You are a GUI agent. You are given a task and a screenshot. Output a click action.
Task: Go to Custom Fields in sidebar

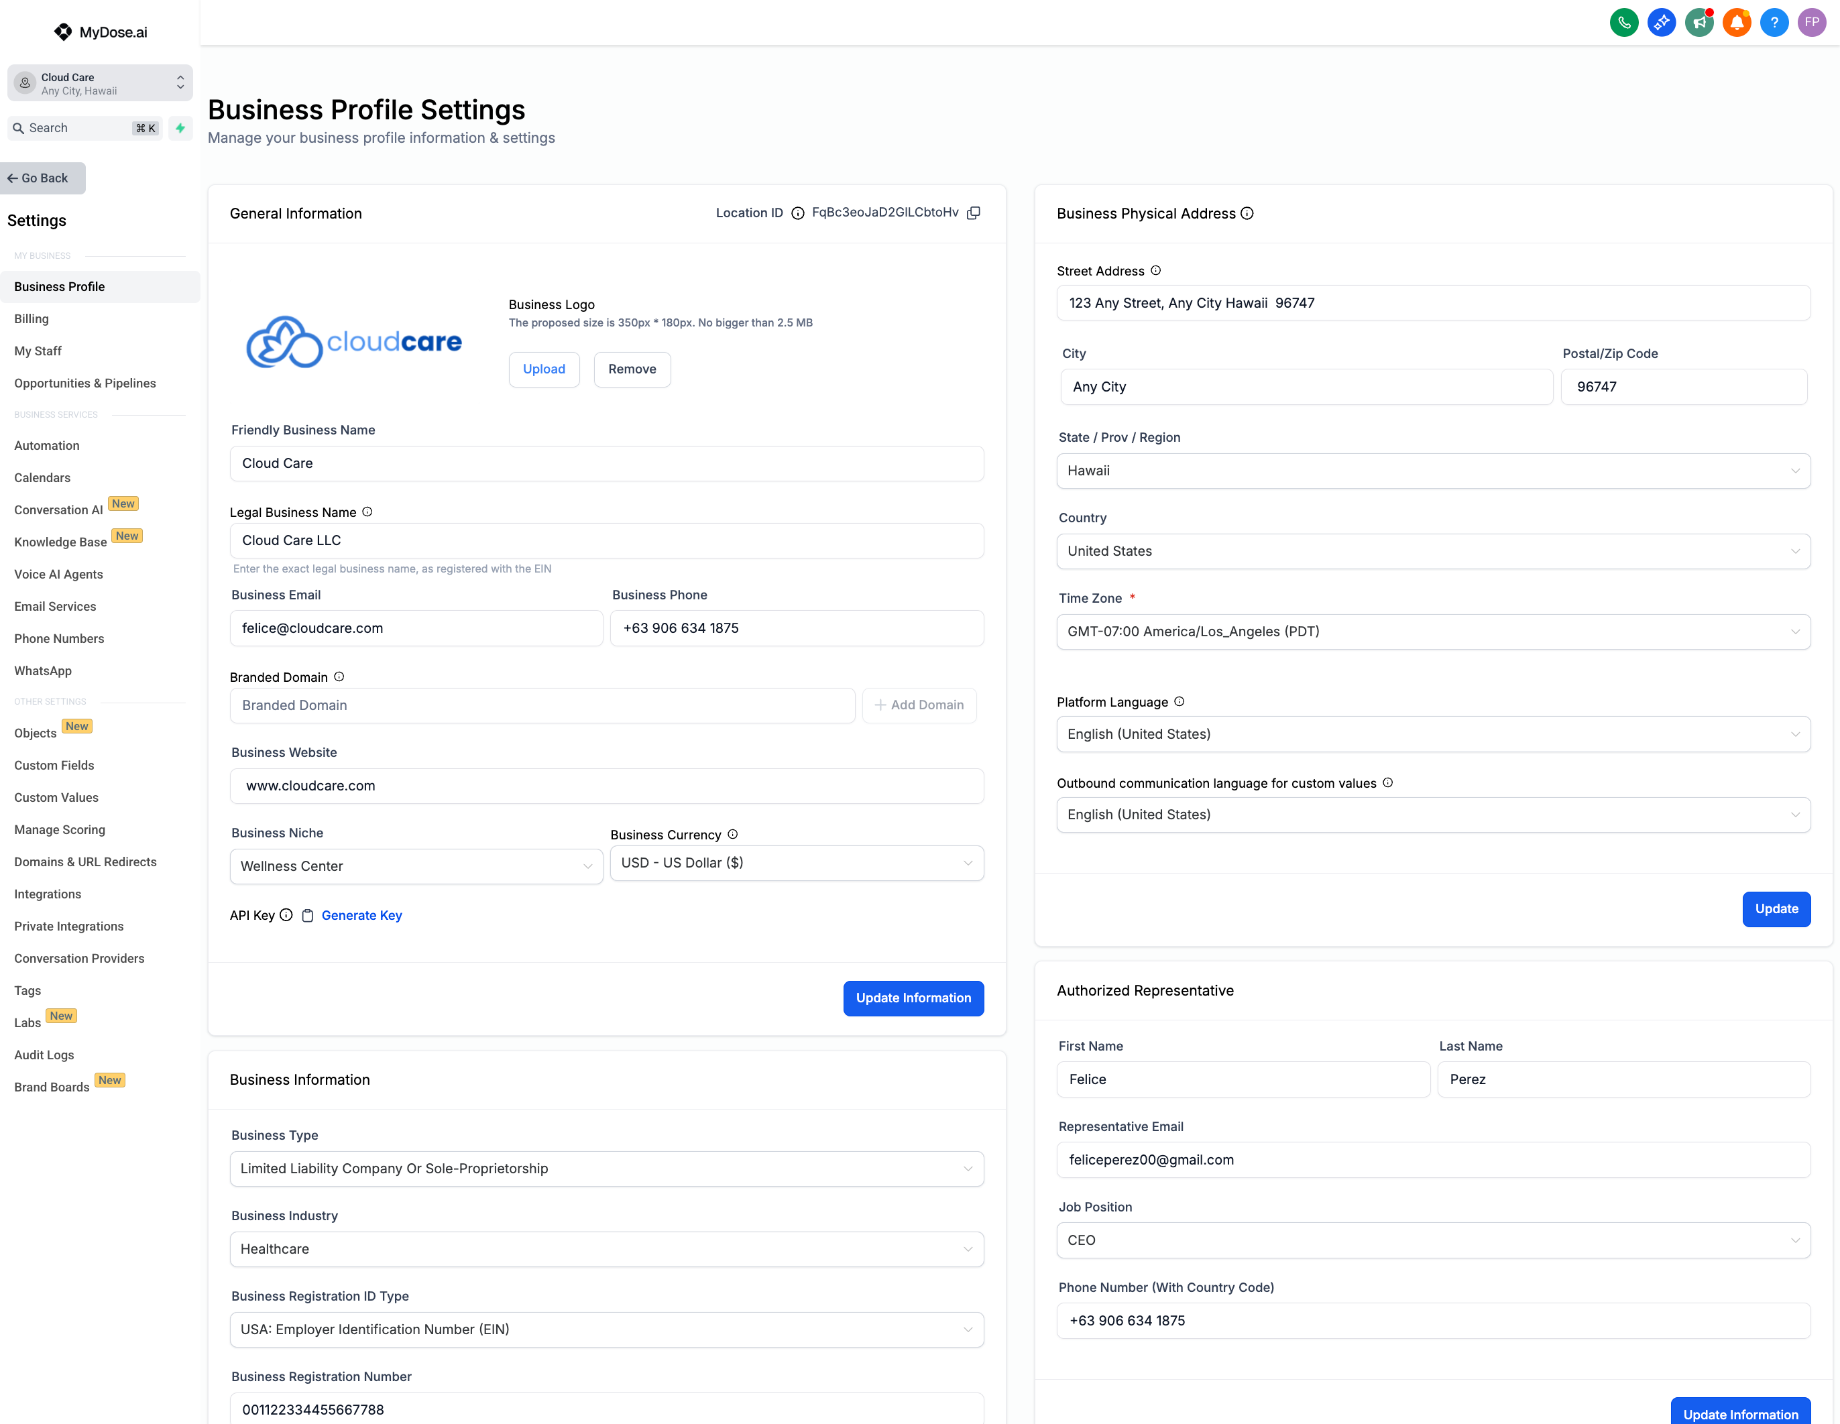pos(54,766)
